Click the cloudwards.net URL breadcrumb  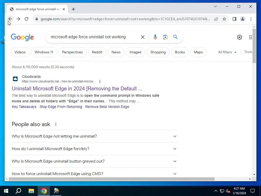pos(59,81)
